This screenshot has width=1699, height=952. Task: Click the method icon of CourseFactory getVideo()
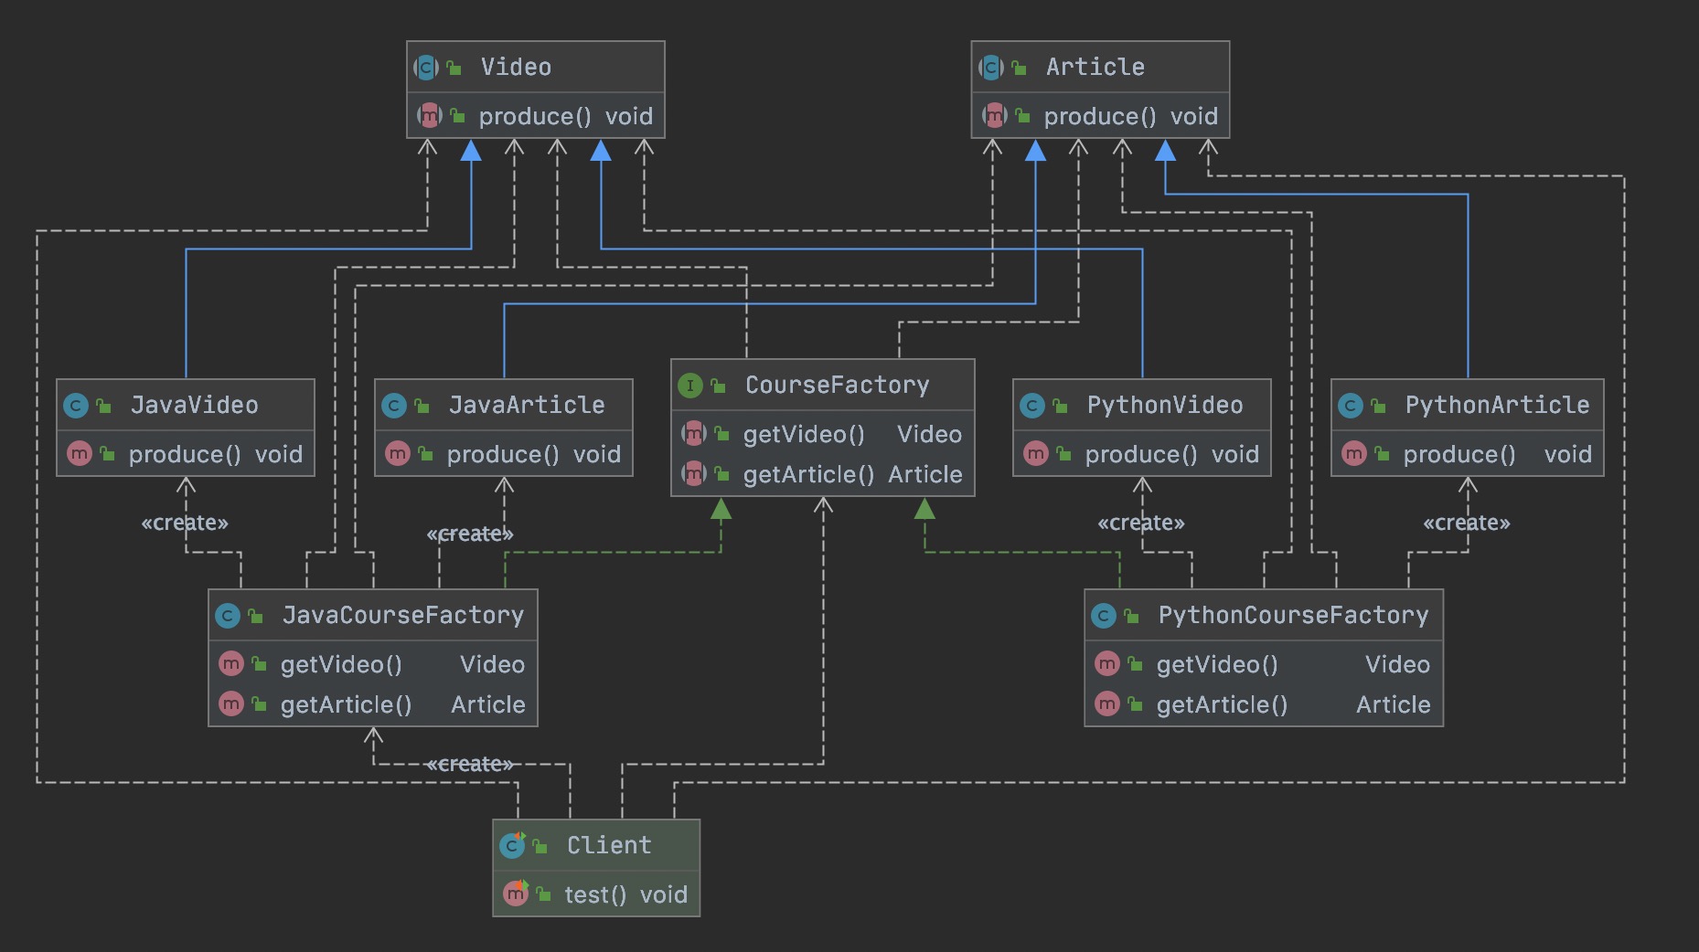coord(694,434)
